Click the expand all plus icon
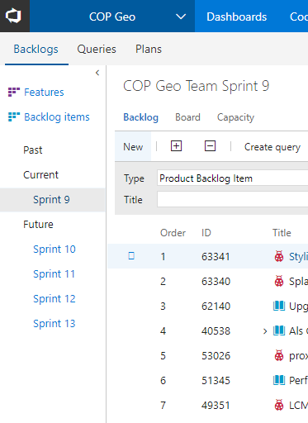 tap(176, 146)
